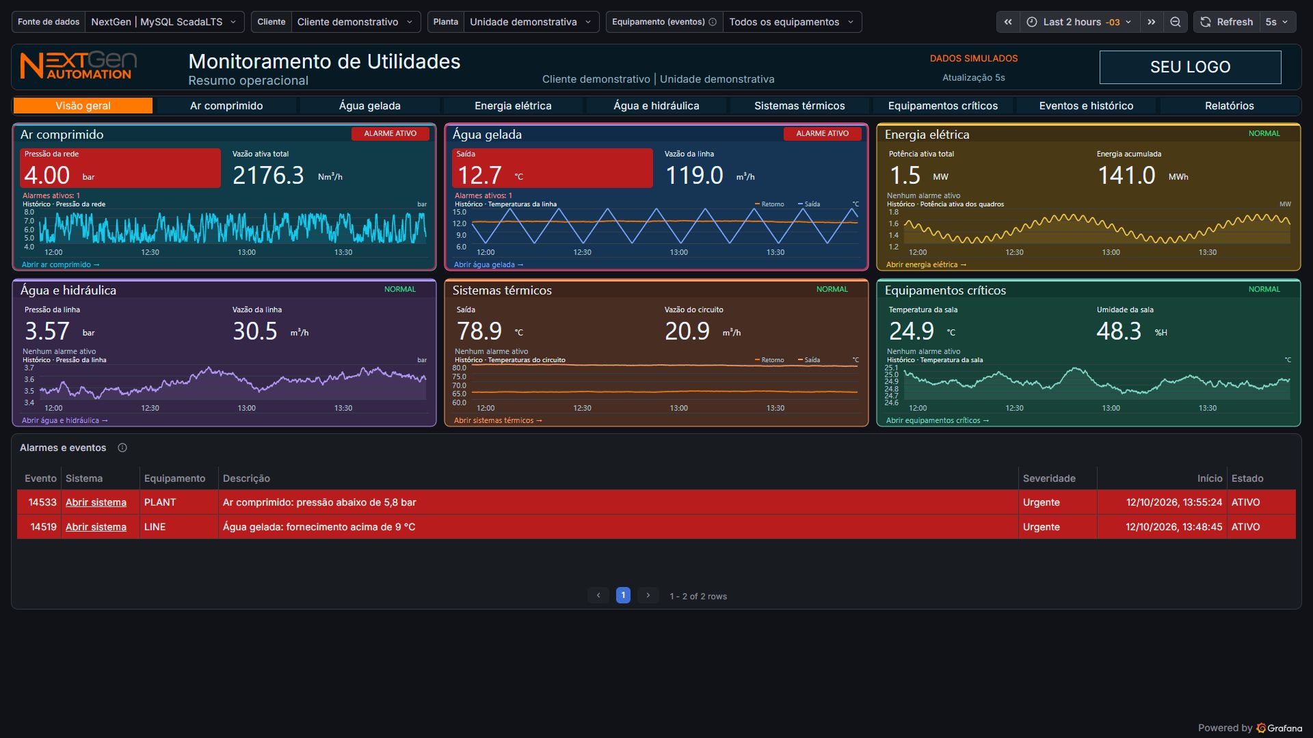Go to next page of alarm table
Image resolution: width=1313 pixels, height=738 pixels.
[648, 595]
